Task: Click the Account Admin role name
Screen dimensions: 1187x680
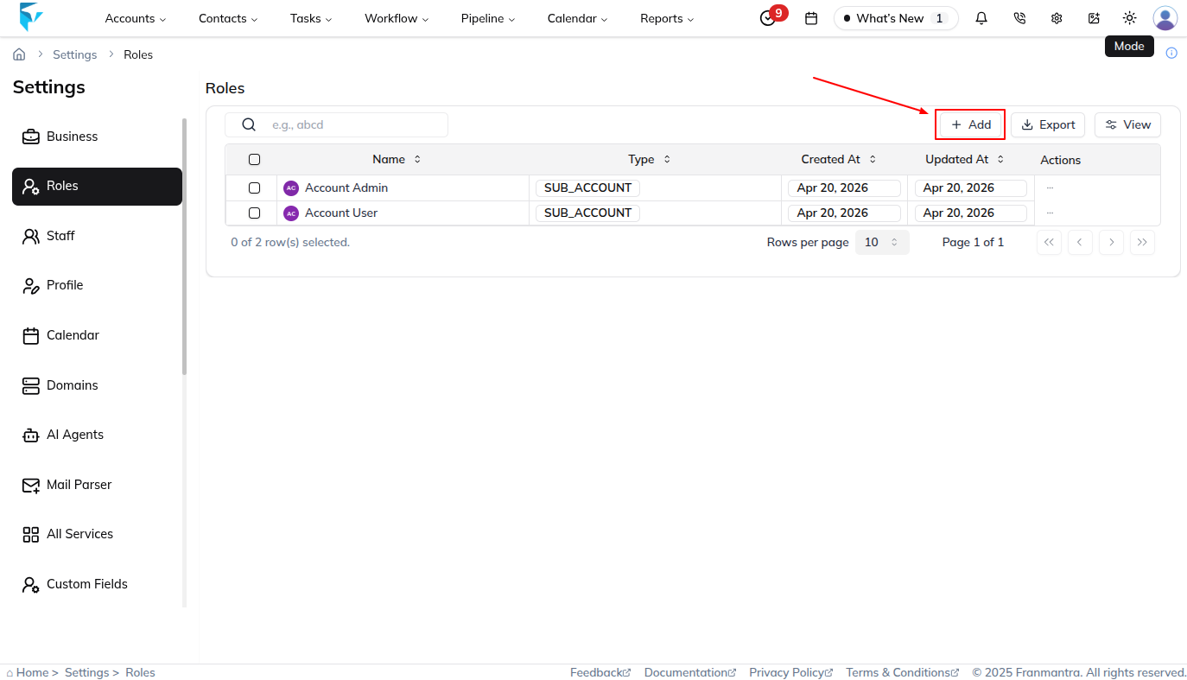Action: pos(346,188)
